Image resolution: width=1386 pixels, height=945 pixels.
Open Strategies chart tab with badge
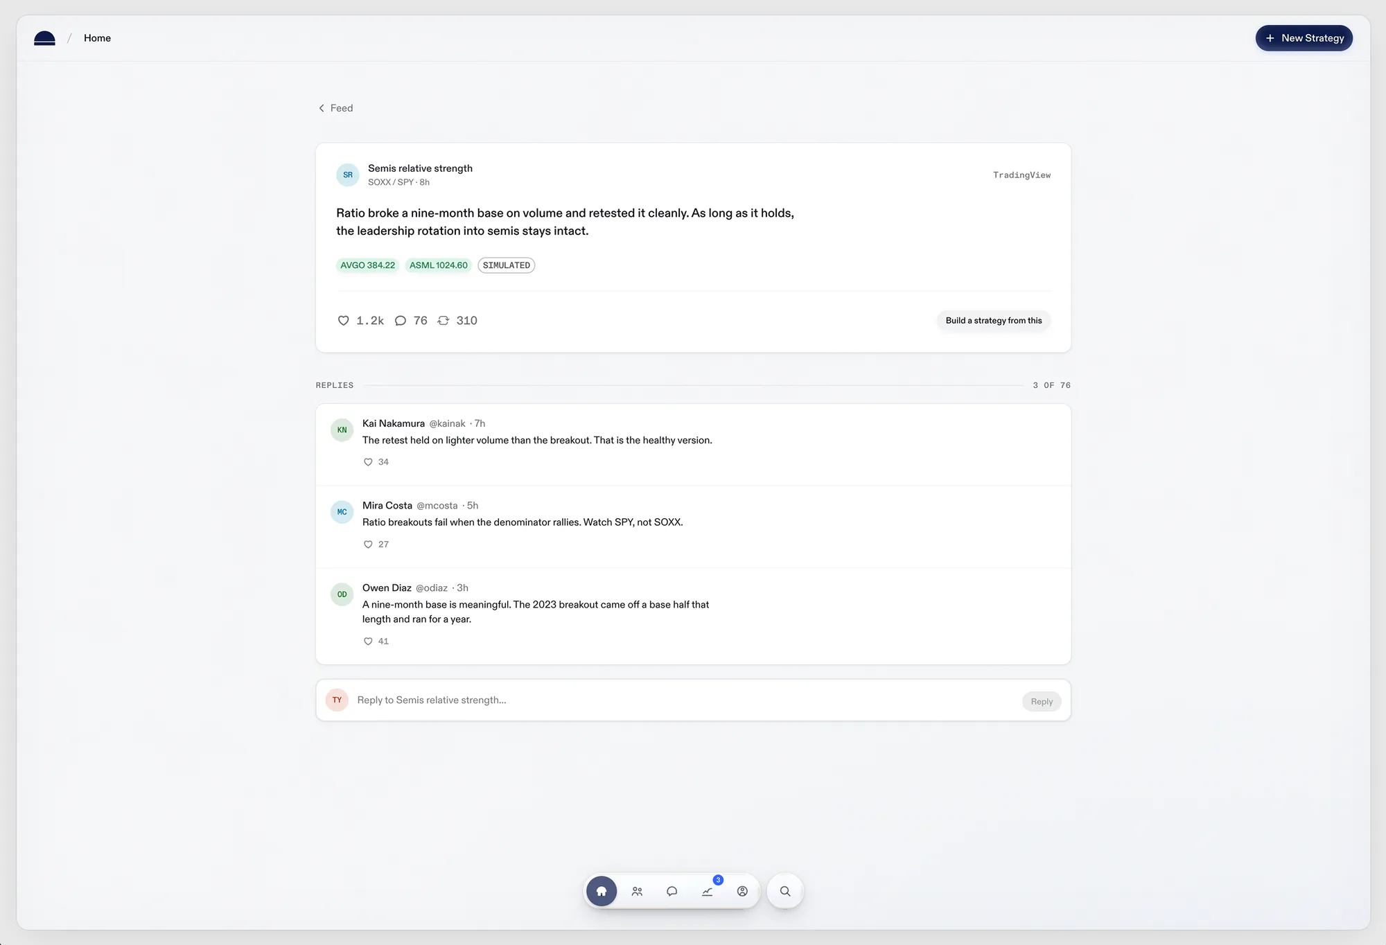click(x=708, y=891)
